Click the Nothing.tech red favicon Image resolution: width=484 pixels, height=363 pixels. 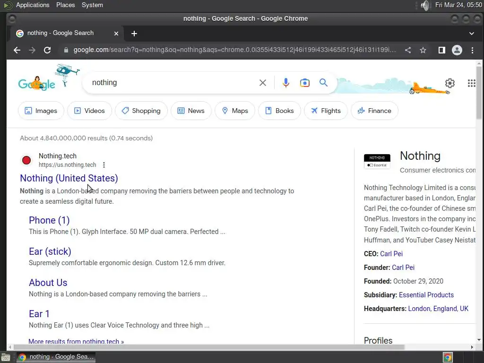[x=26, y=160]
